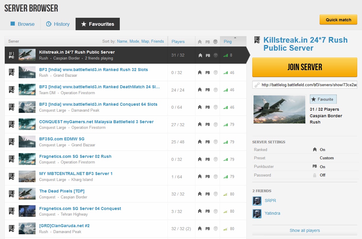This screenshot has width=362, height=239.
Task: Switch to the History tab
Action: [58, 24]
